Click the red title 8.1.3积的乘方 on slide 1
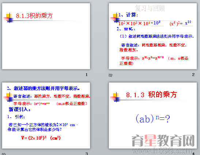200x155 pixels. pos(34,16)
